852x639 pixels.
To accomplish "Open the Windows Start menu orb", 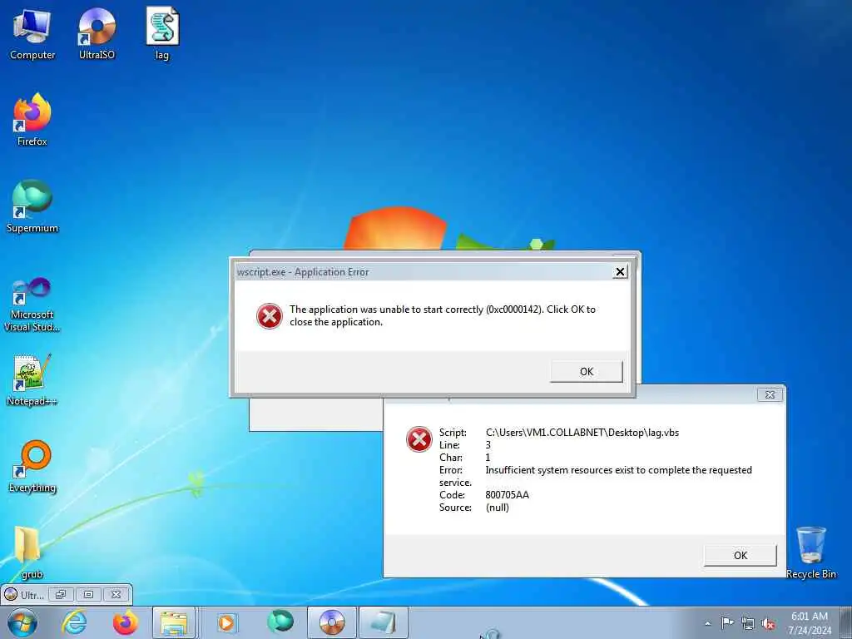I will click(x=22, y=622).
